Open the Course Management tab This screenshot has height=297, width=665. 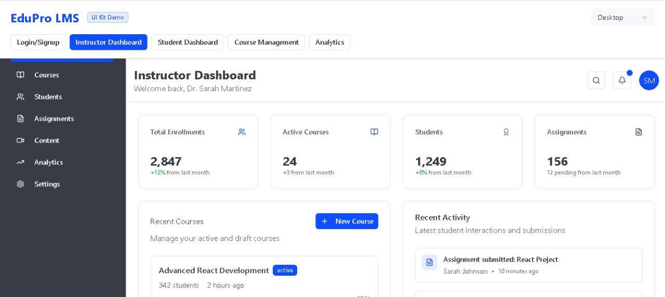(266, 43)
